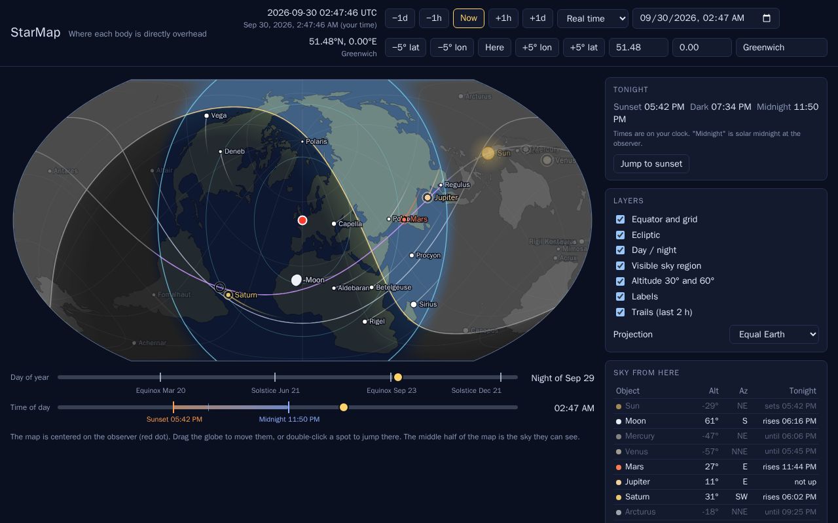Click the Regulus star dot
Image resolution: width=838 pixels, height=523 pixels.
coord(441,185)
